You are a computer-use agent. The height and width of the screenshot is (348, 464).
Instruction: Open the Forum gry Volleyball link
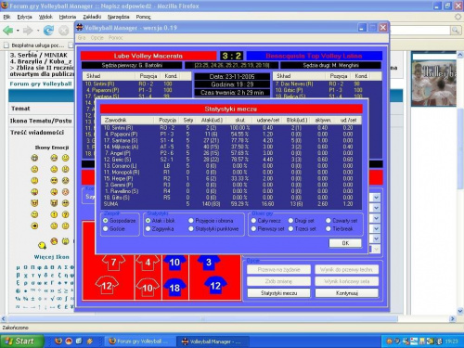coord(41,84)
